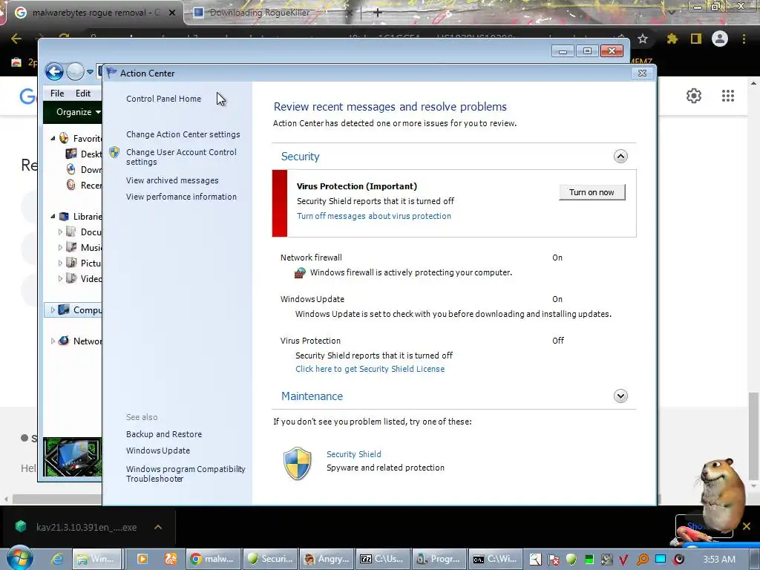Open Windows program Compatibility Troubleshooter
Viewport: 760px width, 570px height.
tap(186, 474)
